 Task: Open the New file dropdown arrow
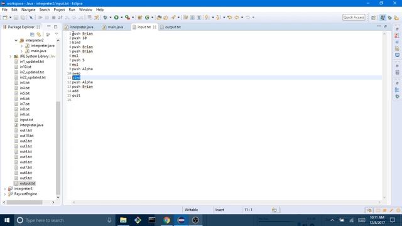pos(10,18)
